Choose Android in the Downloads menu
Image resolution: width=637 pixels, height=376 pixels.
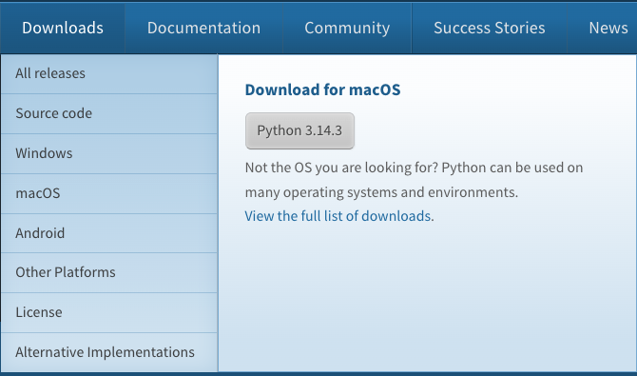coord(109,233)
